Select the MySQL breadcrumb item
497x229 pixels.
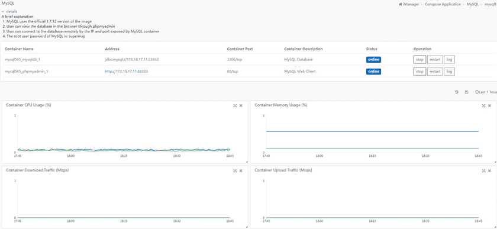[x=473, y=5]
